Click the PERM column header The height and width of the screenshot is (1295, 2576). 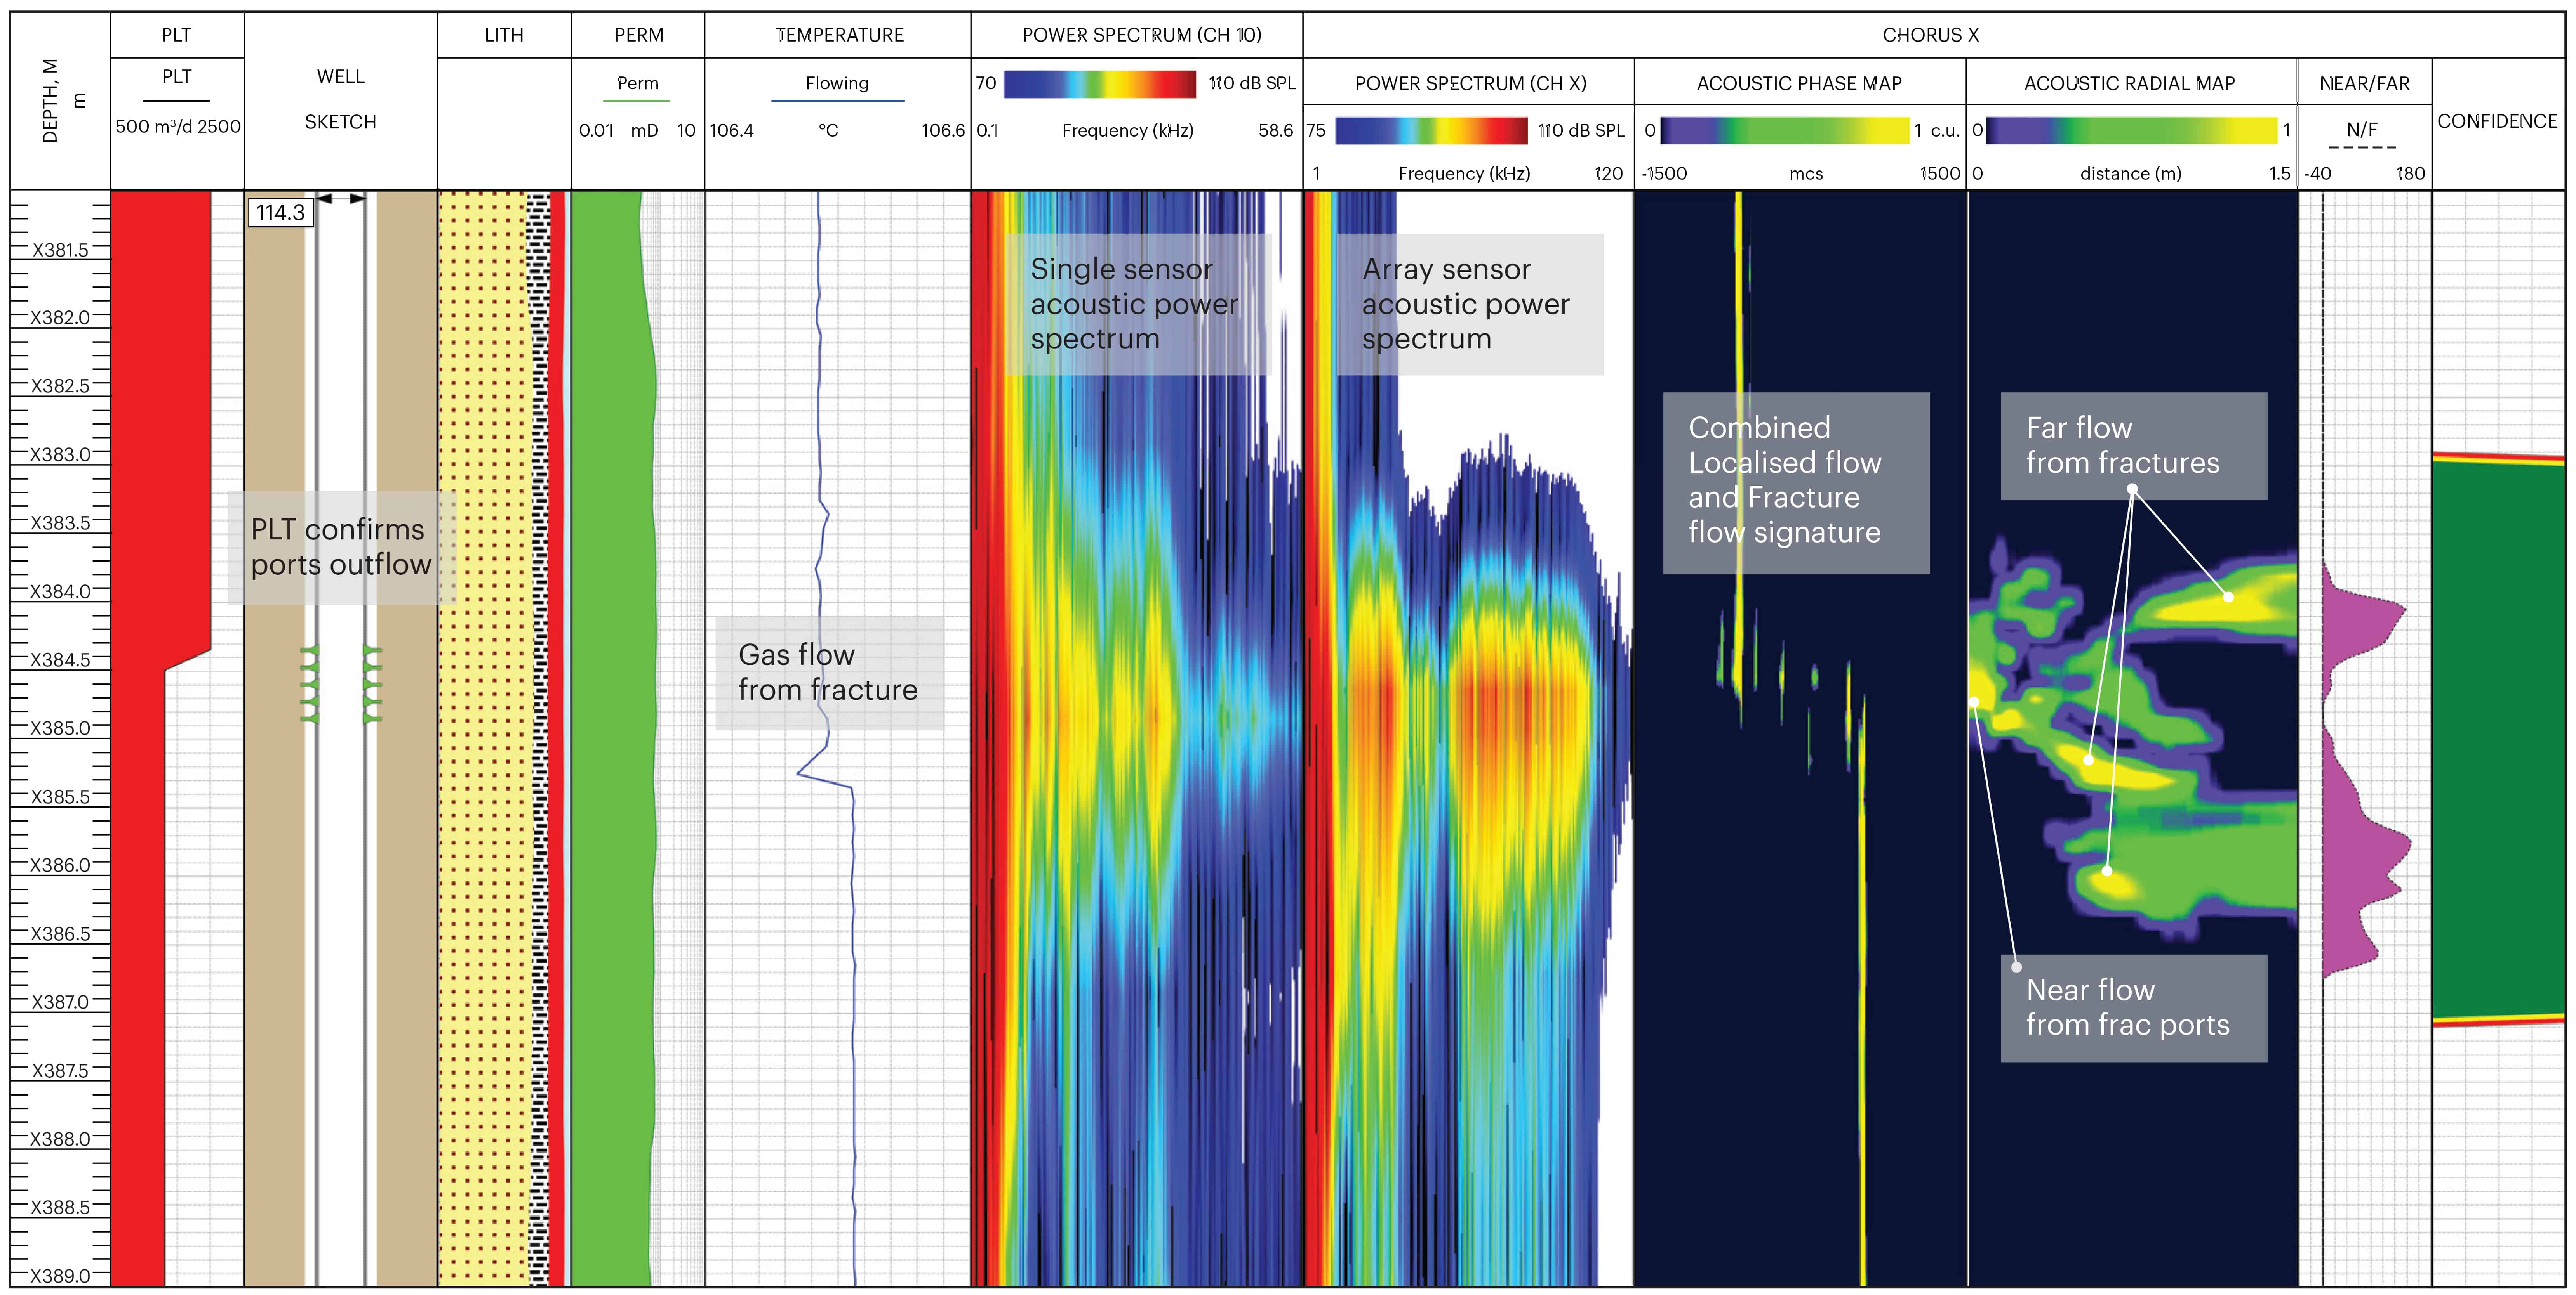638,35
